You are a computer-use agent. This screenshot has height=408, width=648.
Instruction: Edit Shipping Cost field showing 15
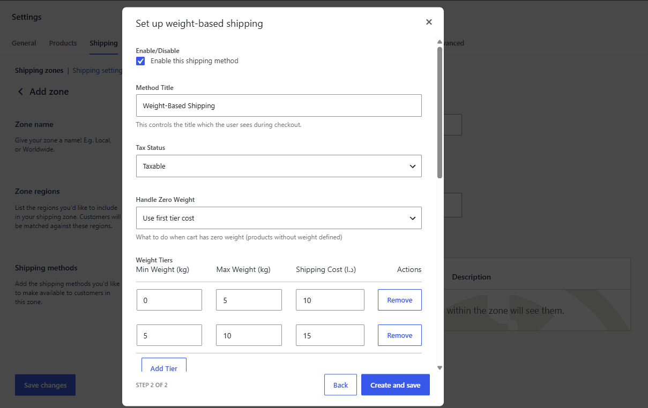(330, 335)
